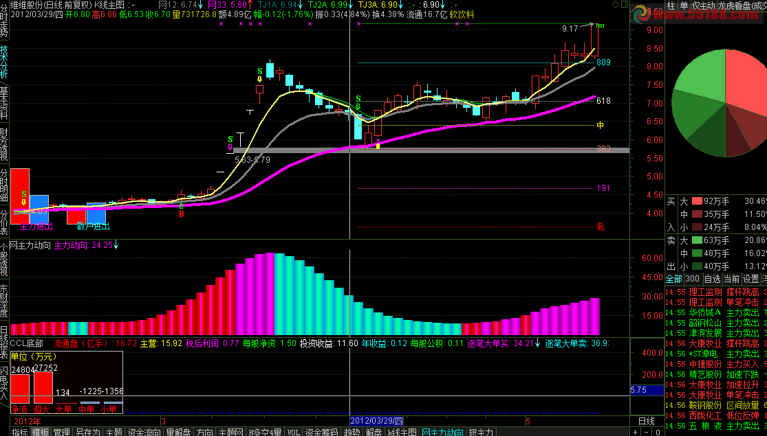This screenshot has height=436, width=767.
Task: Click the bright green large-sell color swatch
Action: tap(697, 240)
